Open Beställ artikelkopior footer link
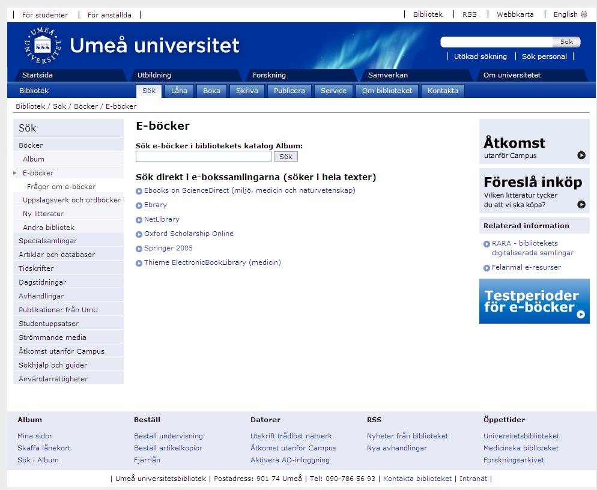Viewport: 597px width, 490px height. (168, 448)
